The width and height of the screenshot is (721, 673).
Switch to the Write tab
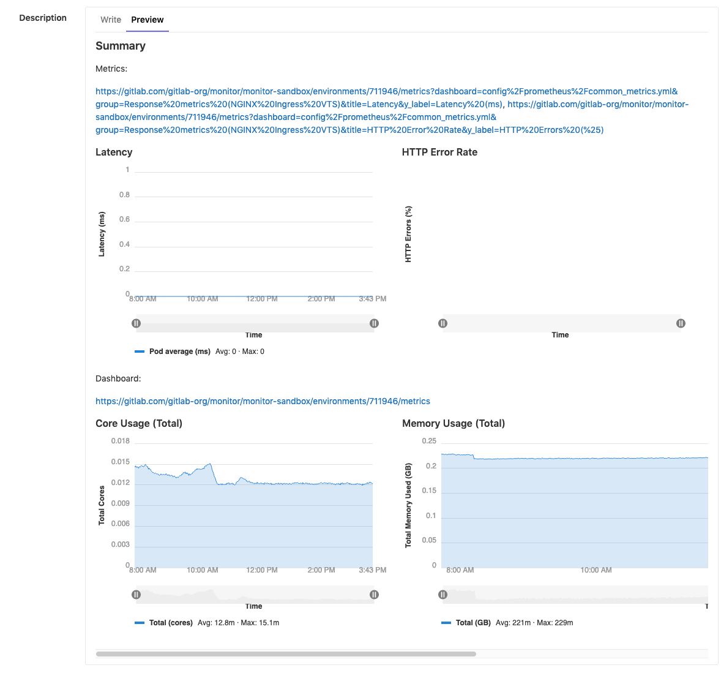[111, 20]
